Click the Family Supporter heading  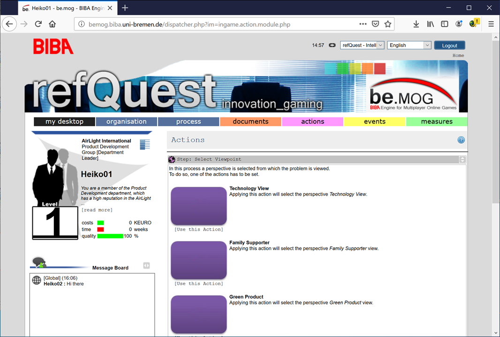tap(250, 242)
